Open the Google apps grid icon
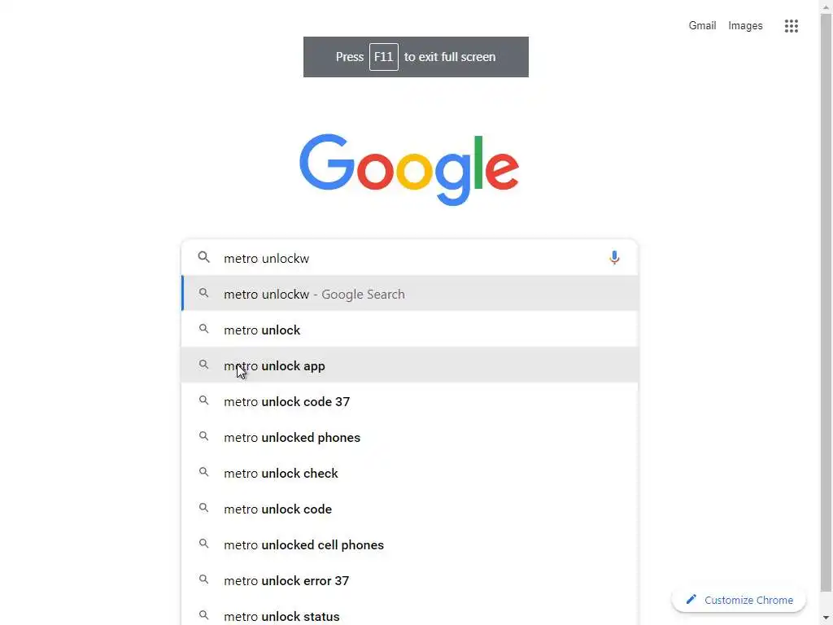This screenshot has width=833, height=625. pyautogui.click(x=791, y=26)
